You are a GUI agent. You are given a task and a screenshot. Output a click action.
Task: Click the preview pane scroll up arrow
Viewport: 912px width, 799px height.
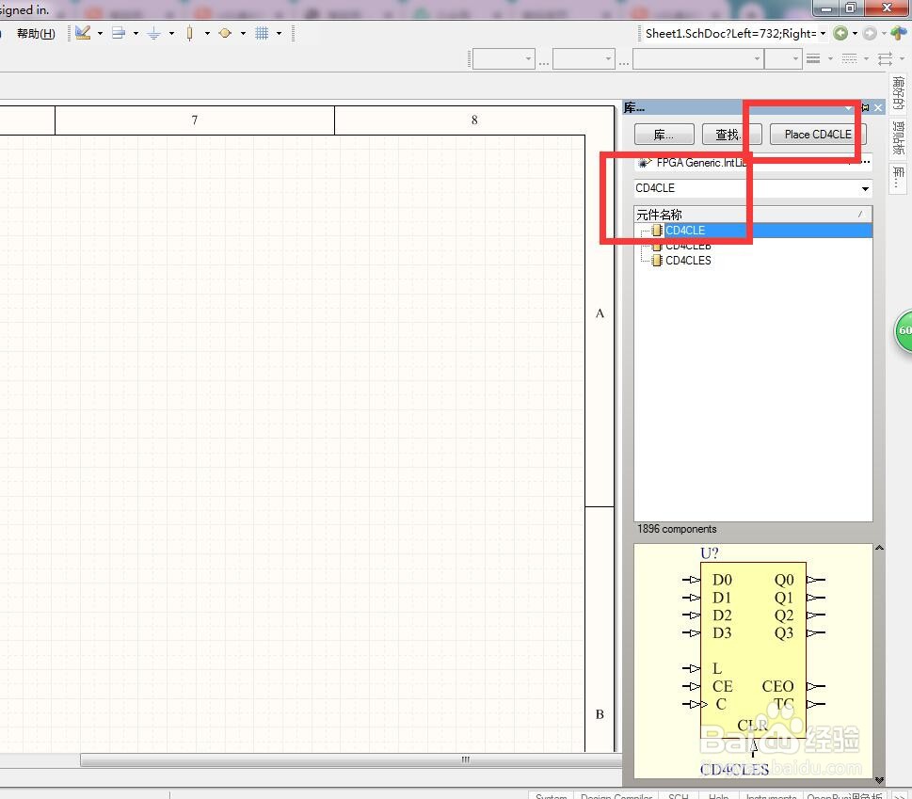coord(879,548)
